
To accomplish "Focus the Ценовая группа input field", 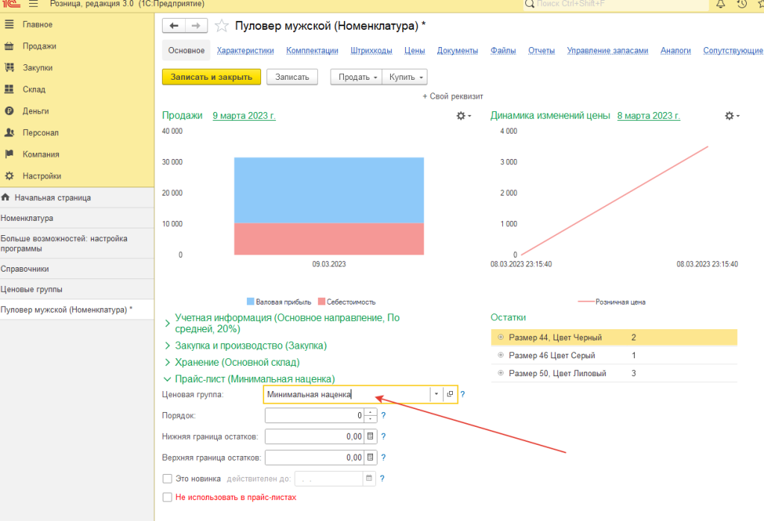I will coord(347,394).
